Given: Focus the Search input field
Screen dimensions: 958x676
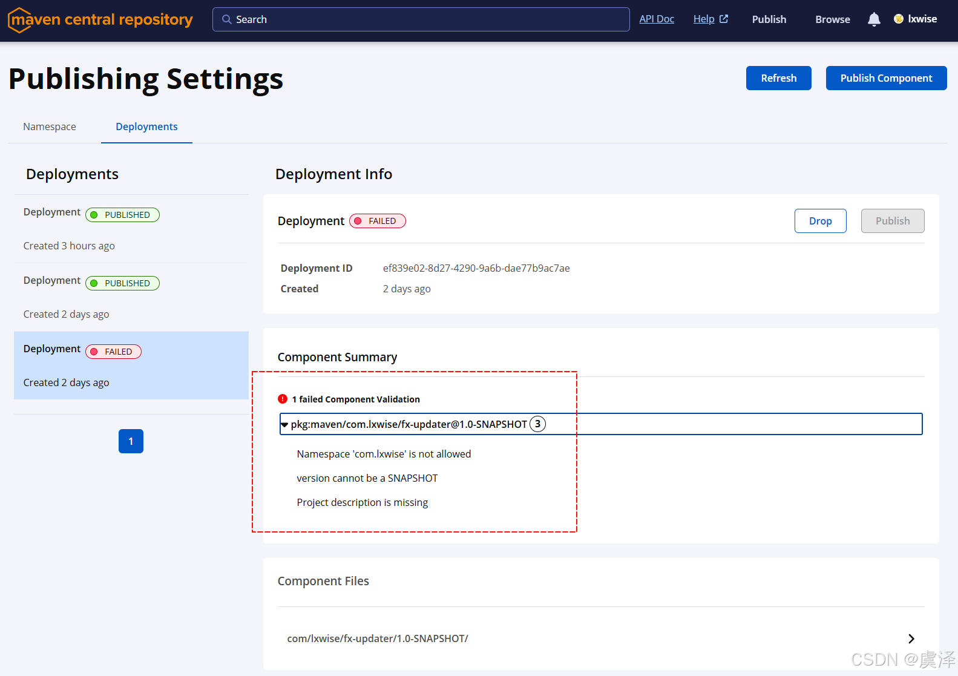Looking at the screenshot, I should [421, 19].
